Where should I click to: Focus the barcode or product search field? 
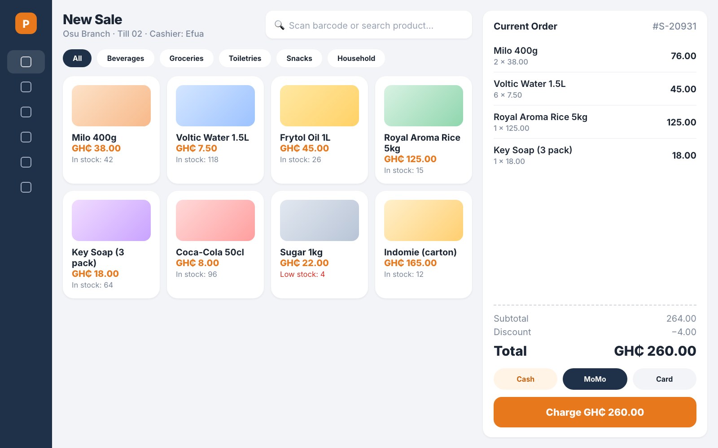(369, 25)
